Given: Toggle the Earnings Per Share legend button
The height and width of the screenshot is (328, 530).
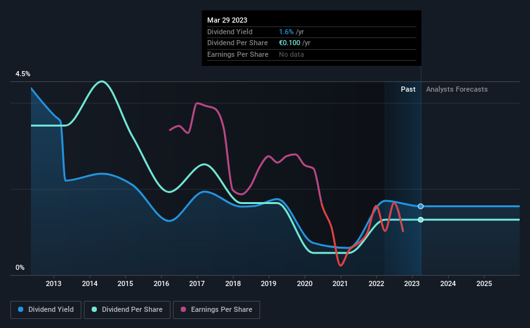Looking at the screenshot, I should (x=216, y=310).
